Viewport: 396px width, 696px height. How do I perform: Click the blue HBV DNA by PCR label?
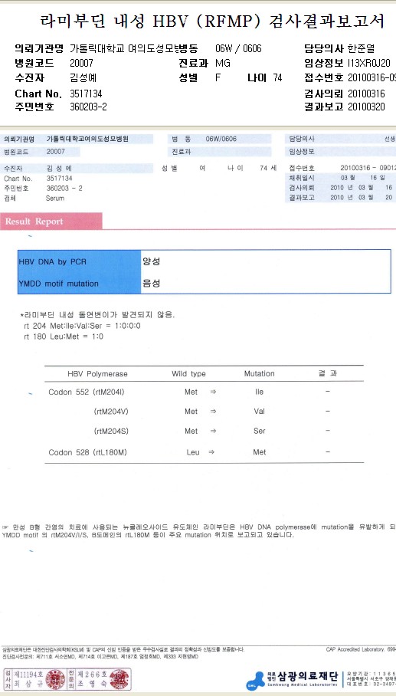[x=53, y=262]
